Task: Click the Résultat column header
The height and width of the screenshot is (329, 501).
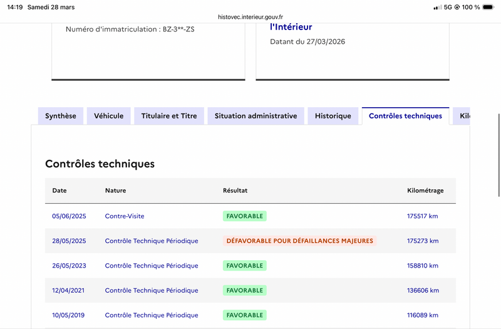Action: click(235, 191)
